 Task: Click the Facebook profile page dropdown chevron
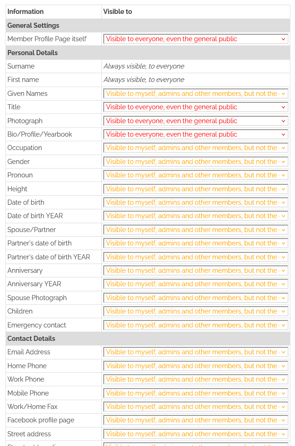point(283,421)
